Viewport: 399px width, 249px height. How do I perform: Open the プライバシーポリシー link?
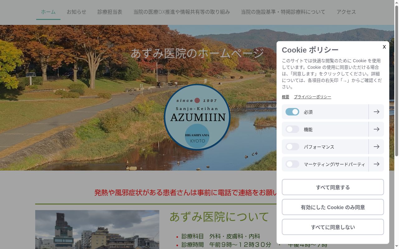point(312,97)
